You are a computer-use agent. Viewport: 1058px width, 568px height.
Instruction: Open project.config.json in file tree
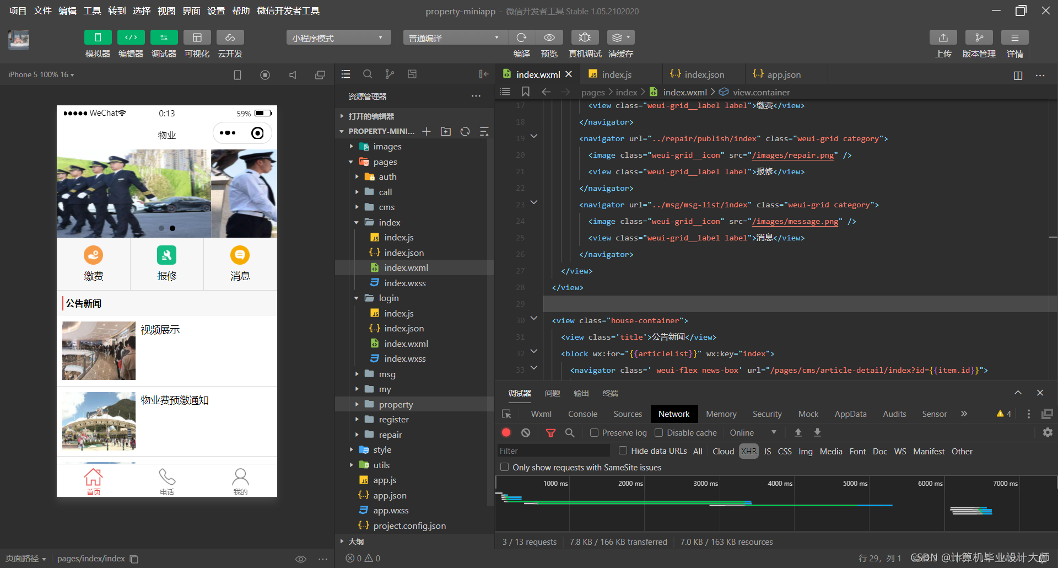coord(409,526)
